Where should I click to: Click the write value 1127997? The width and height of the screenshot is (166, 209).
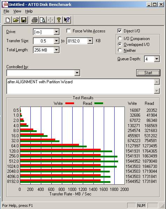pyautogui.click(x=133, y=146)
